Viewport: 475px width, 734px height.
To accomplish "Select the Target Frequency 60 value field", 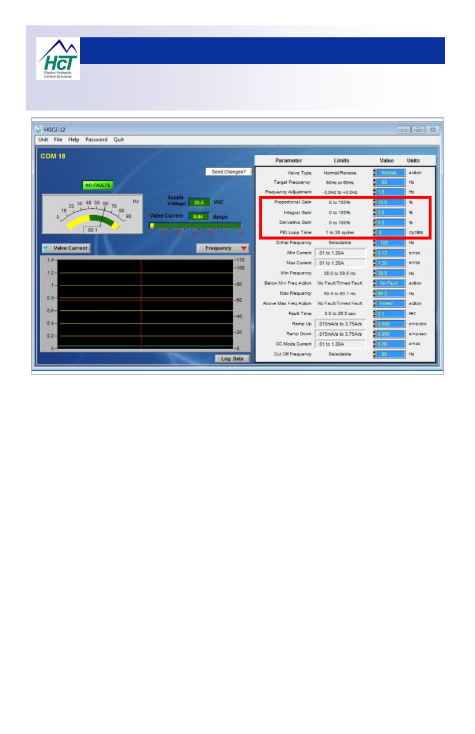I will [391, 182].
